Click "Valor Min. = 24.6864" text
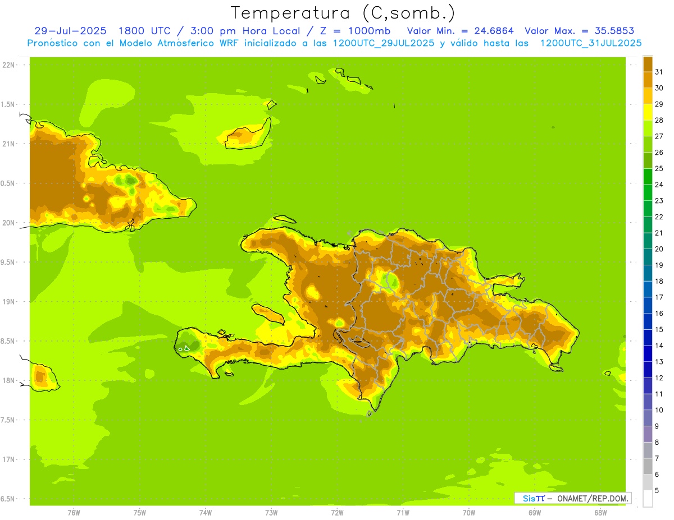The width and height of the screenshot is (674, 520). 460,31
